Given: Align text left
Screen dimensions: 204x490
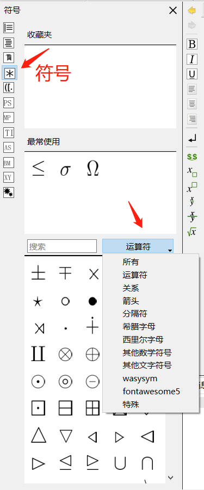Looking at the screenshot, I should click(x=192, y=89).
